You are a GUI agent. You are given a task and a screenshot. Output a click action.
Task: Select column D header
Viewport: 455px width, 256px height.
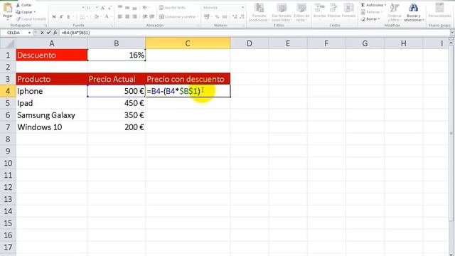(x=250, y=43)
